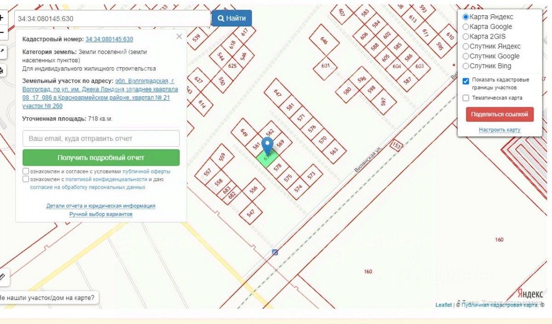552x324 pixels.
Task: Click parcel 625 on the map
Action: (233, 66)
